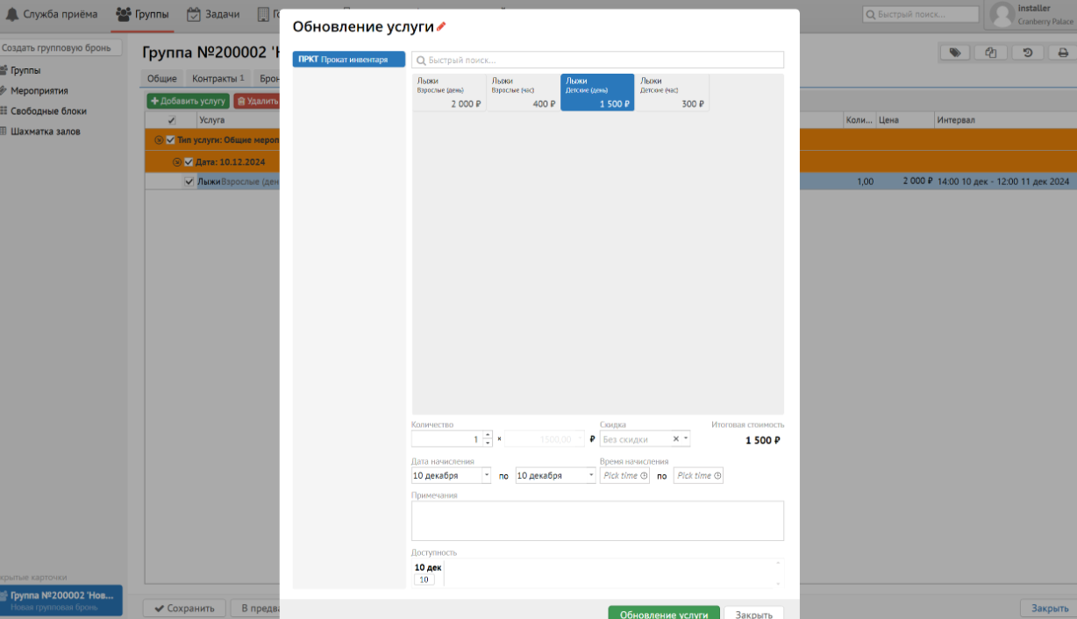Click the Примечания notes text area

tap(597, 521)
